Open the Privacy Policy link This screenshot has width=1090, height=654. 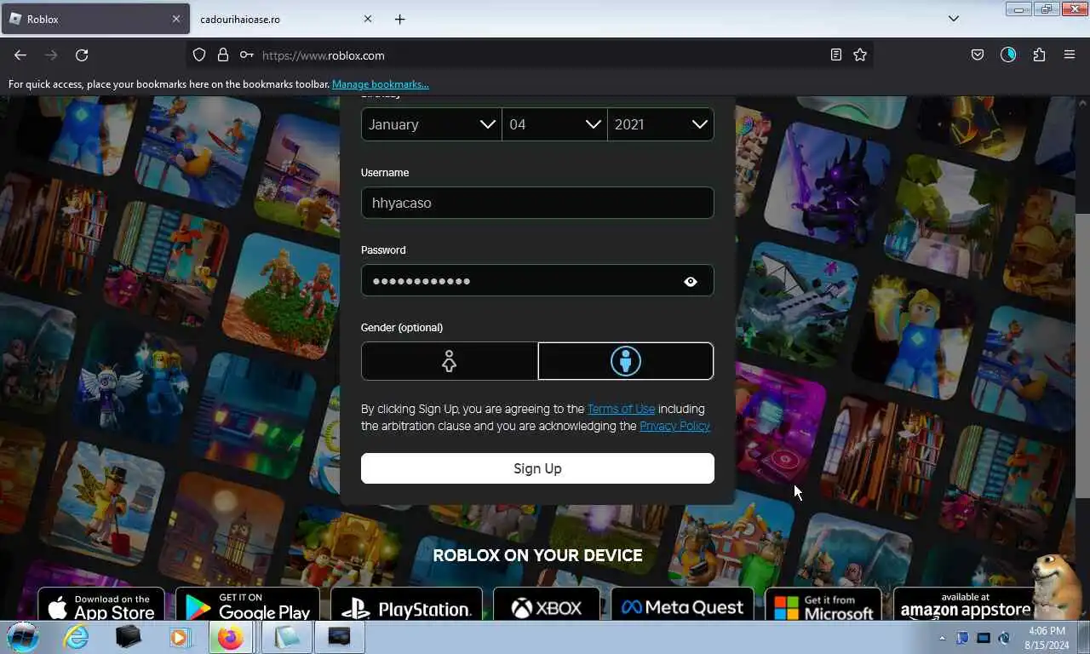tap(674, 426)
